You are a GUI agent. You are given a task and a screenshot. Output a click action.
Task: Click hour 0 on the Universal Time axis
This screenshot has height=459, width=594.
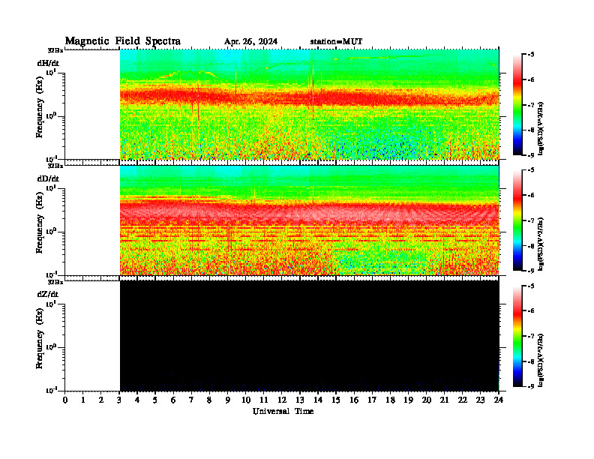click(x=65, y=400)
